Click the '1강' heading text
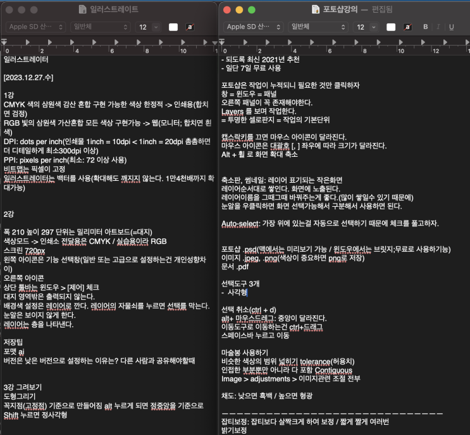The height and width of the screenshot is (435, 470). (x=9, y=95)
